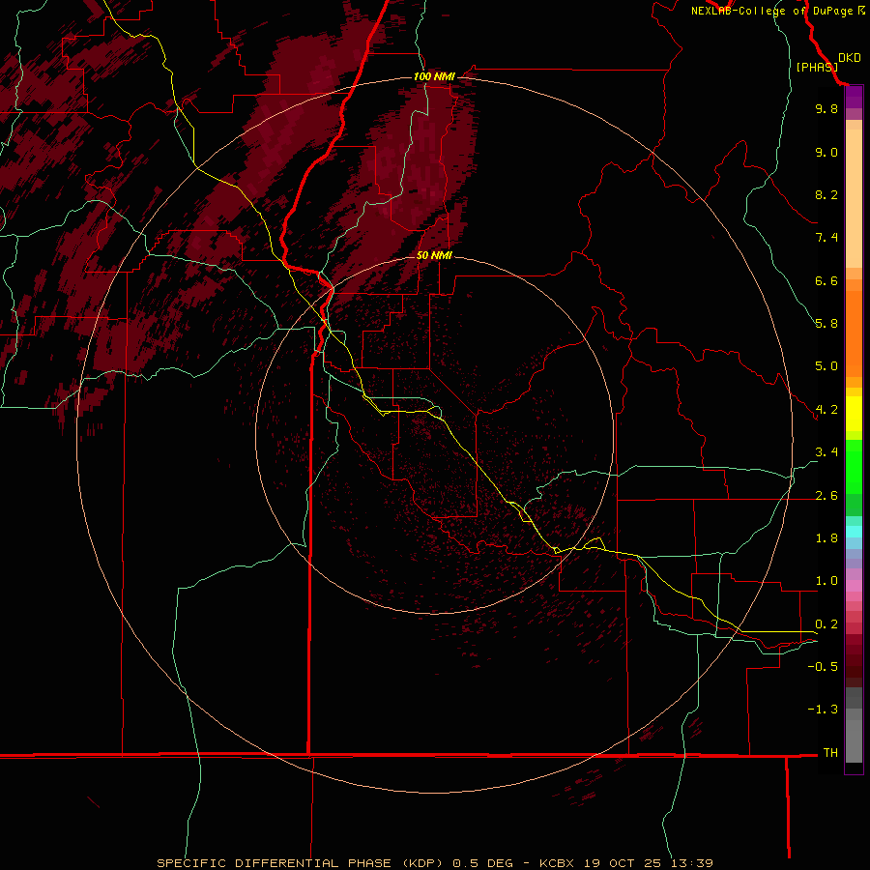Click the 7.4 scale value
The width and height of the screenshot is (870, 870).
(826, 238)
